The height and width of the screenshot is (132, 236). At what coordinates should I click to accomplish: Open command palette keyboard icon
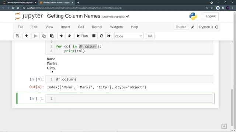[150, 36]
